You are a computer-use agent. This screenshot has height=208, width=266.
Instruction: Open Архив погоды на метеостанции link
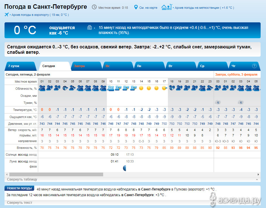pos(204,8)
